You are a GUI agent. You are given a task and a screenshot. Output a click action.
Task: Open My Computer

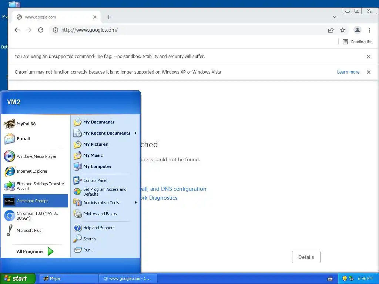[x=105, y=166]
